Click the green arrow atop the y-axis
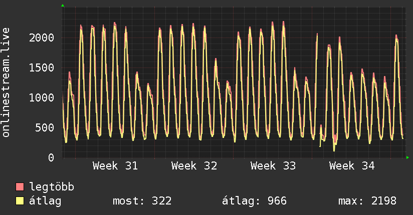This screenshot has width=413, height=215. [63, 5]
